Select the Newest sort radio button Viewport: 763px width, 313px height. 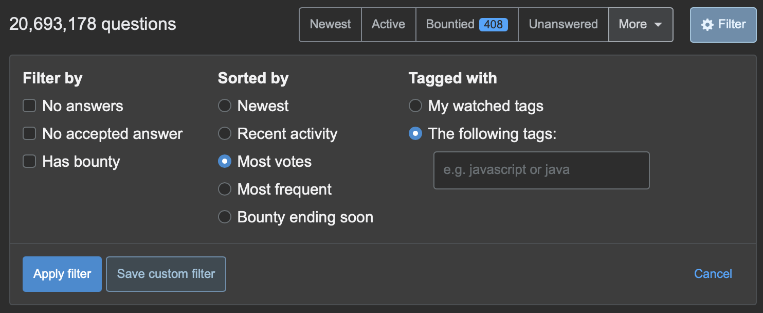click(x=225, y=106)
